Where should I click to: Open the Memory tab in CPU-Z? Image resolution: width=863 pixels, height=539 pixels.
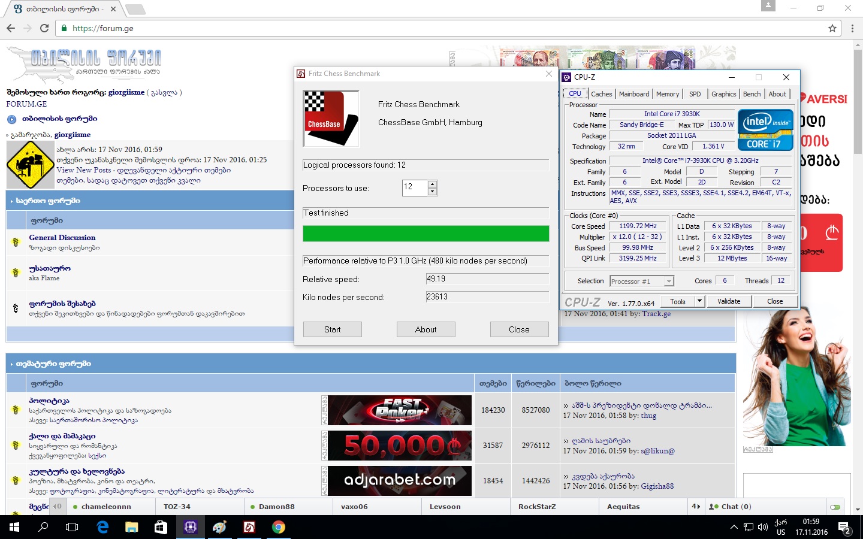coord(667,94)
